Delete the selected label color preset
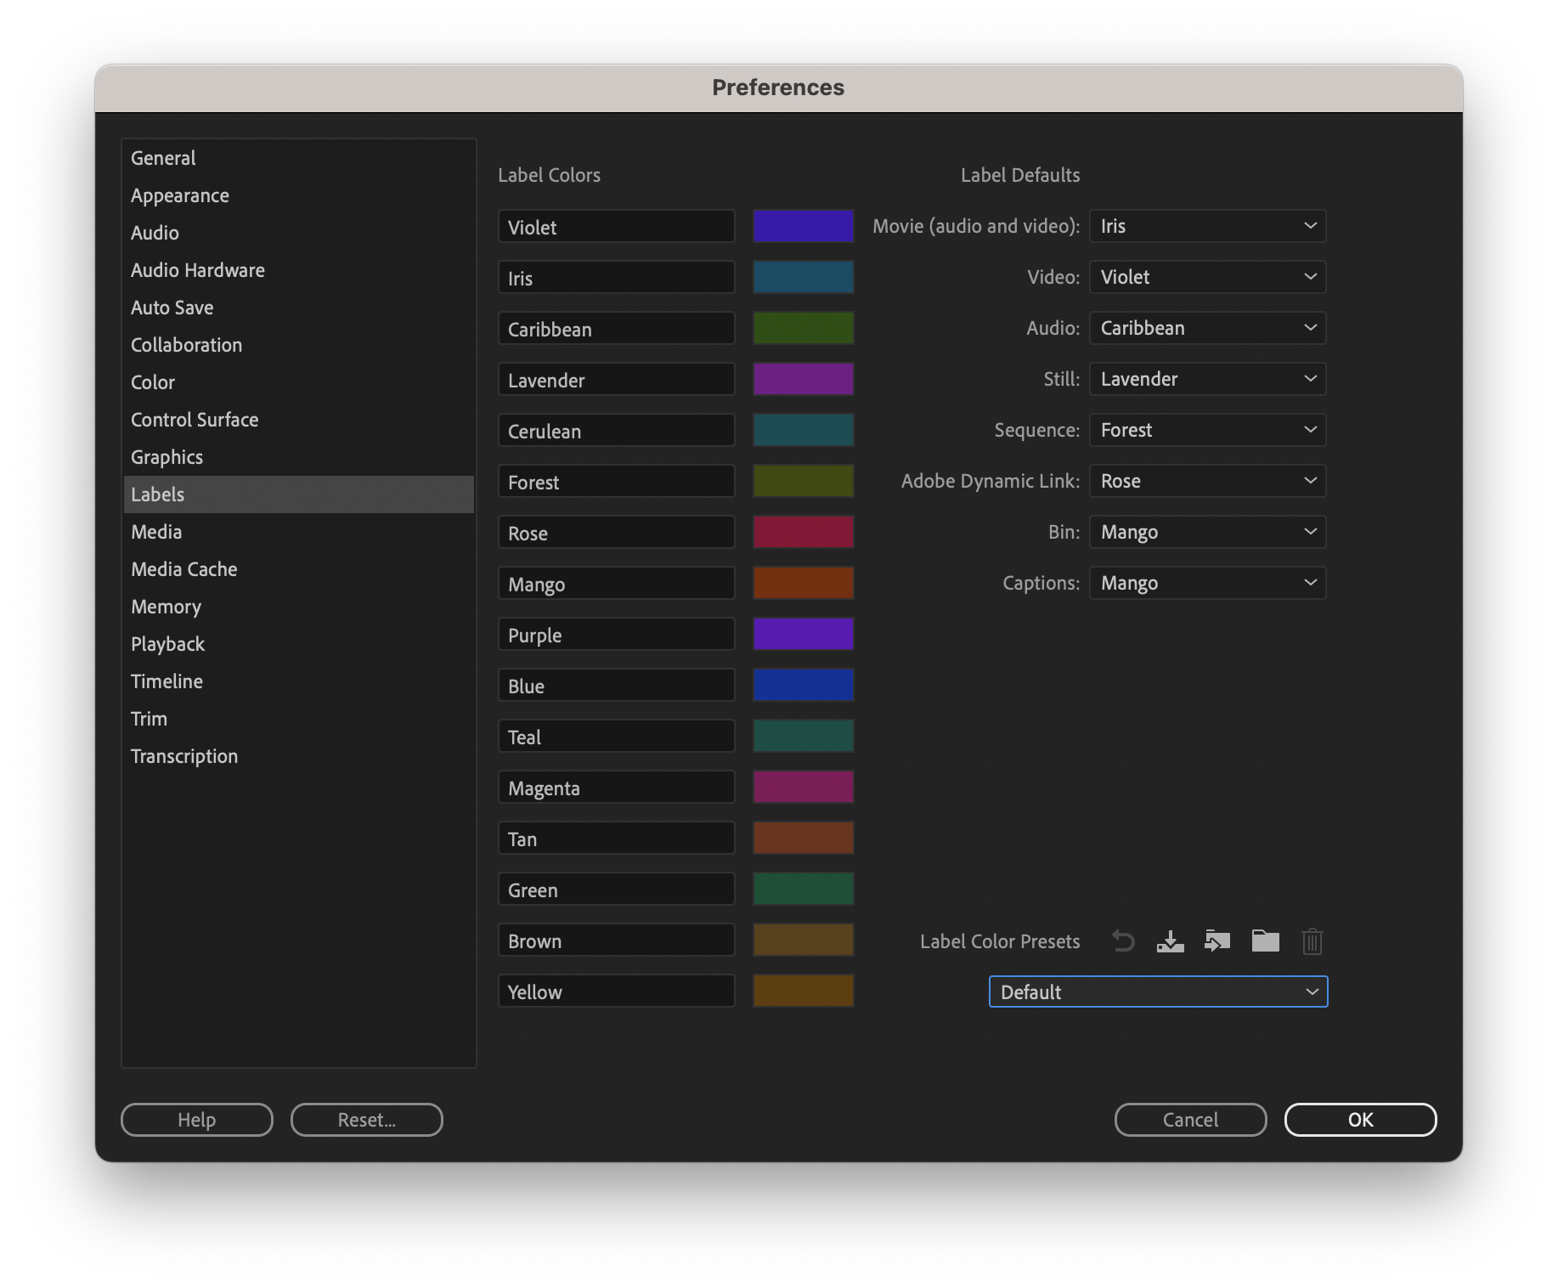 1312,941
